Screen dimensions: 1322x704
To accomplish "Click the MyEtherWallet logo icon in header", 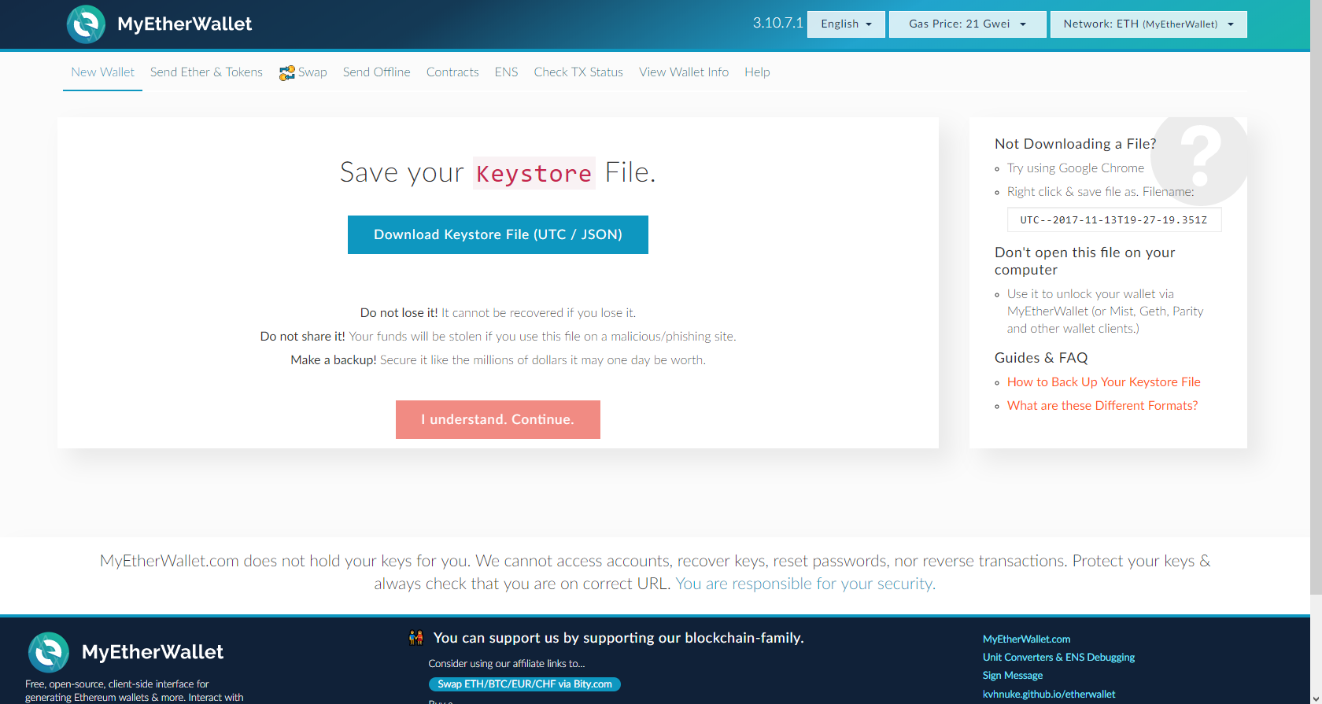I will point(86,24).
